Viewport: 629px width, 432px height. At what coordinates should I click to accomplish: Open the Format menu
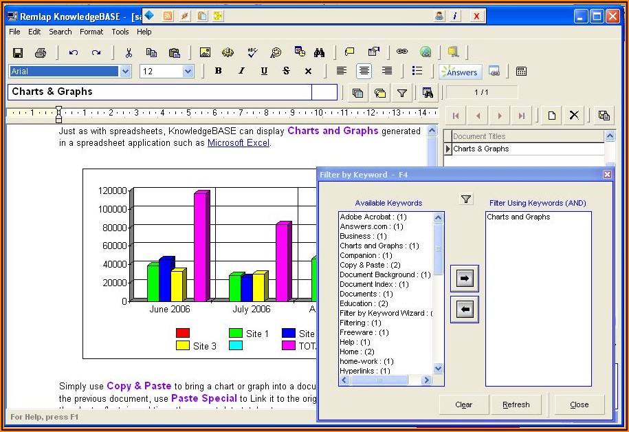(x=91, y=32)
